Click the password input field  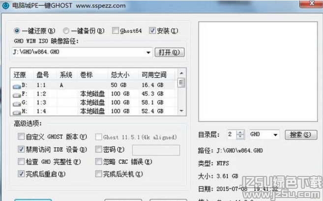(156, 150)
